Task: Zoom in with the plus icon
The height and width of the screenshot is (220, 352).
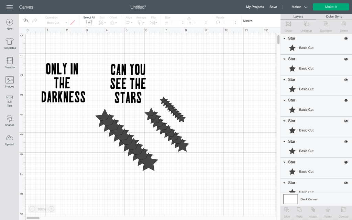Action: coord(51,209)
